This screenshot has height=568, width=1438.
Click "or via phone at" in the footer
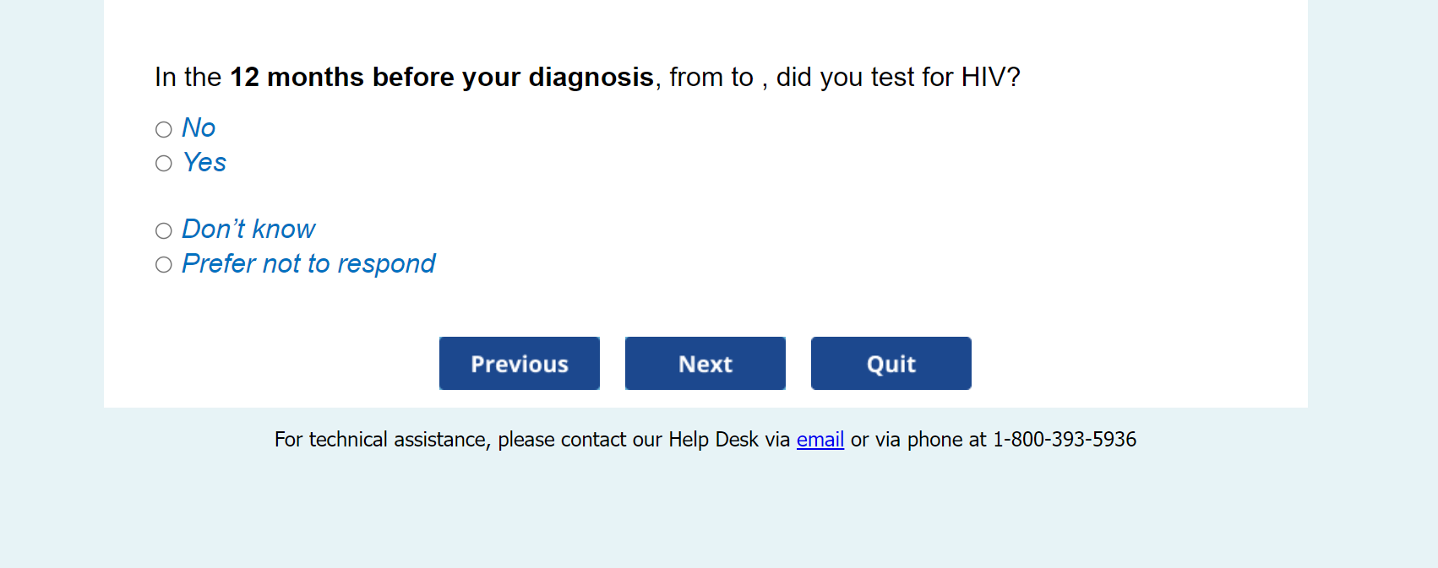tap(918, 440)
